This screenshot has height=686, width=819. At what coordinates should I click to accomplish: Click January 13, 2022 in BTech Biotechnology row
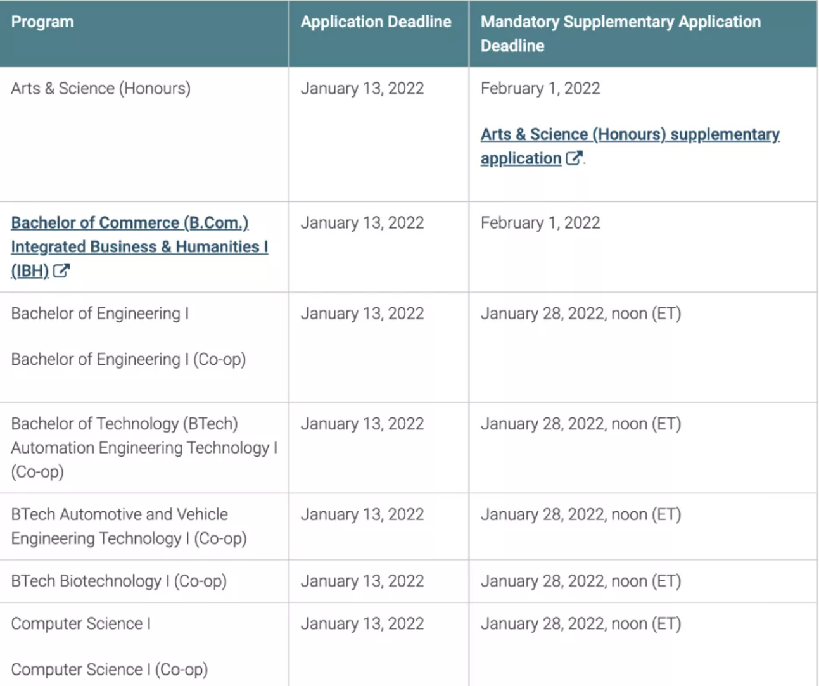362,581
